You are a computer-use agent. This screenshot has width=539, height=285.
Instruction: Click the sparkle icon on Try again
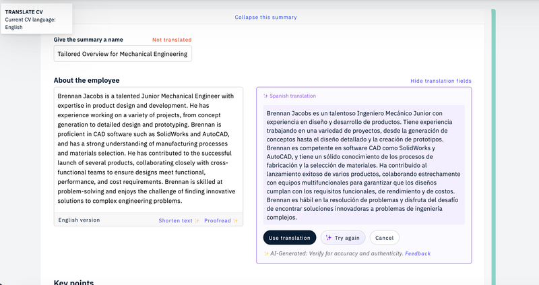(329, 238)
